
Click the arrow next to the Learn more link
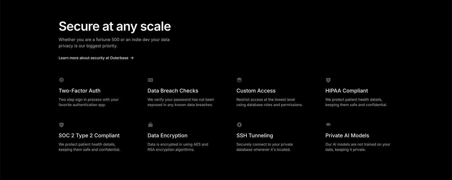(132, 58)
